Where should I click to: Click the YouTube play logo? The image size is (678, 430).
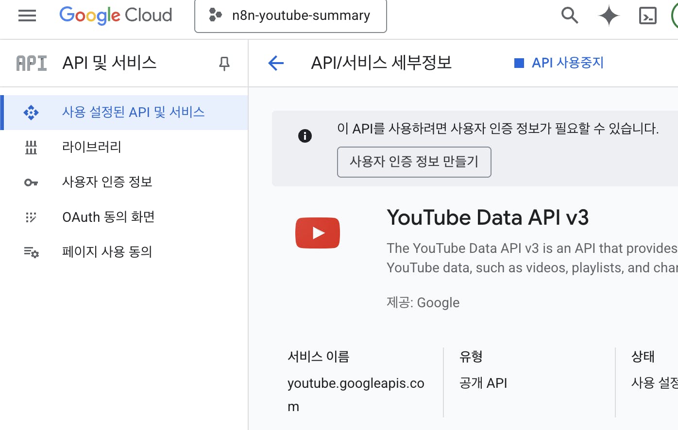click(x=318, y=233)
